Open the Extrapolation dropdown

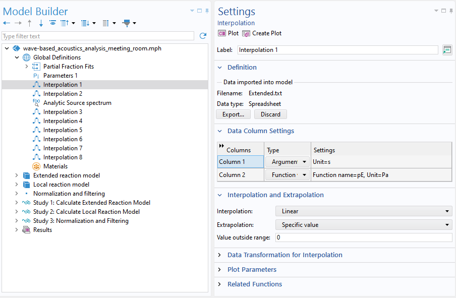pos(364,225)
